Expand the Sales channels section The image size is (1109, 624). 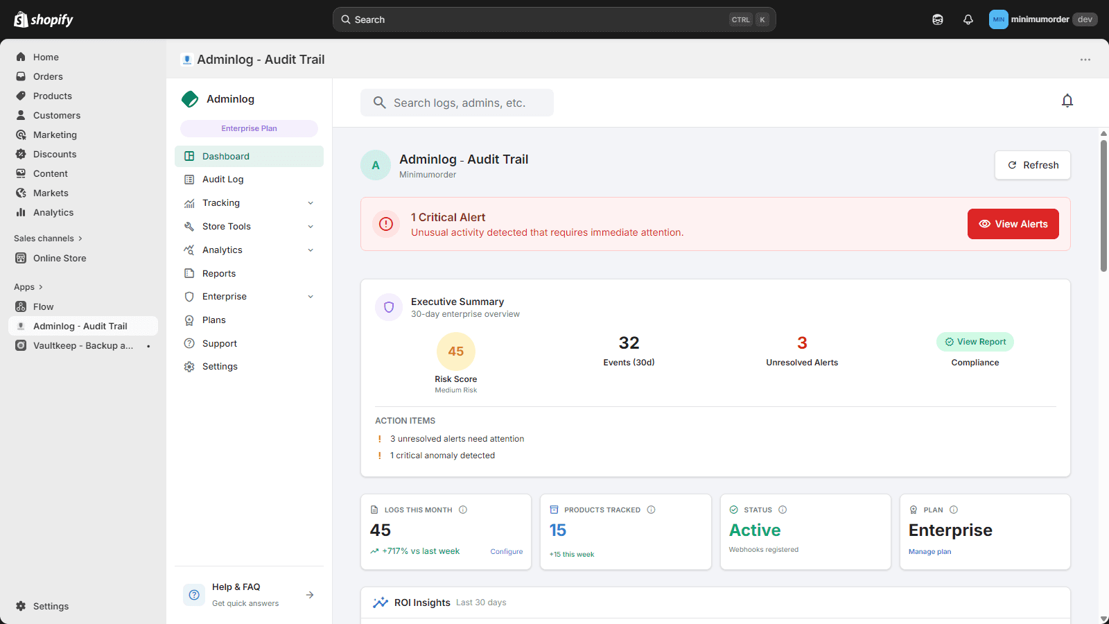pyautogui.click(x=48, y=239)
